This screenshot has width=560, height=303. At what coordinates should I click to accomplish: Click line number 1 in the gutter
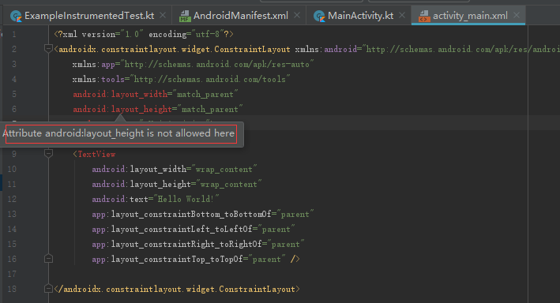[x=14, y=35]
